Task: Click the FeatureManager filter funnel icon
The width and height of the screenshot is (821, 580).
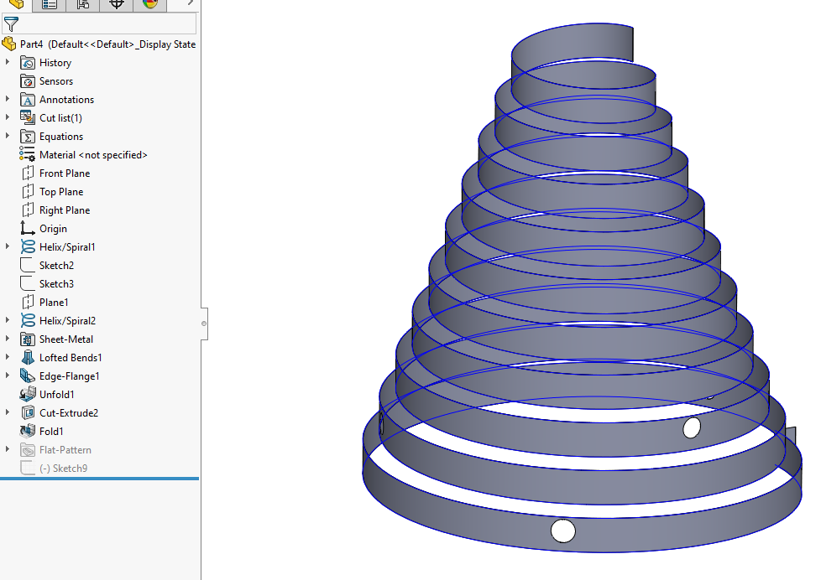Action: coord(10,24)
